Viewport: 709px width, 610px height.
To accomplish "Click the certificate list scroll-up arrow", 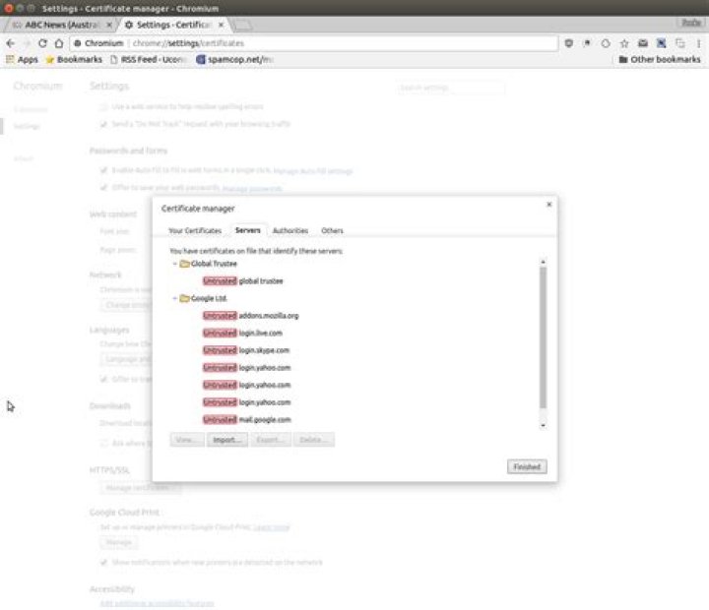I will click(543, 262).
